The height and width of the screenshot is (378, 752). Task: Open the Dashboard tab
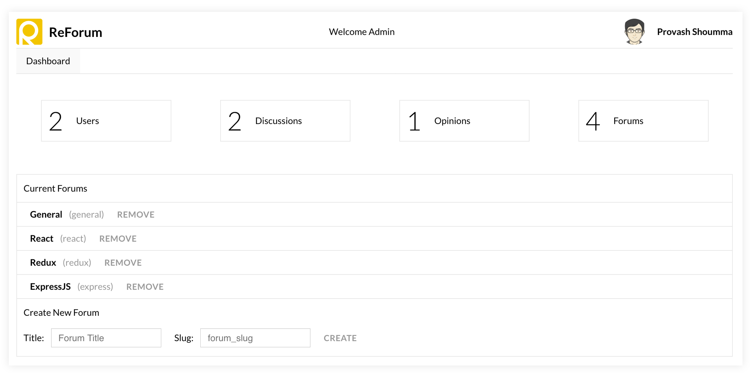click(x=48, y=61)
